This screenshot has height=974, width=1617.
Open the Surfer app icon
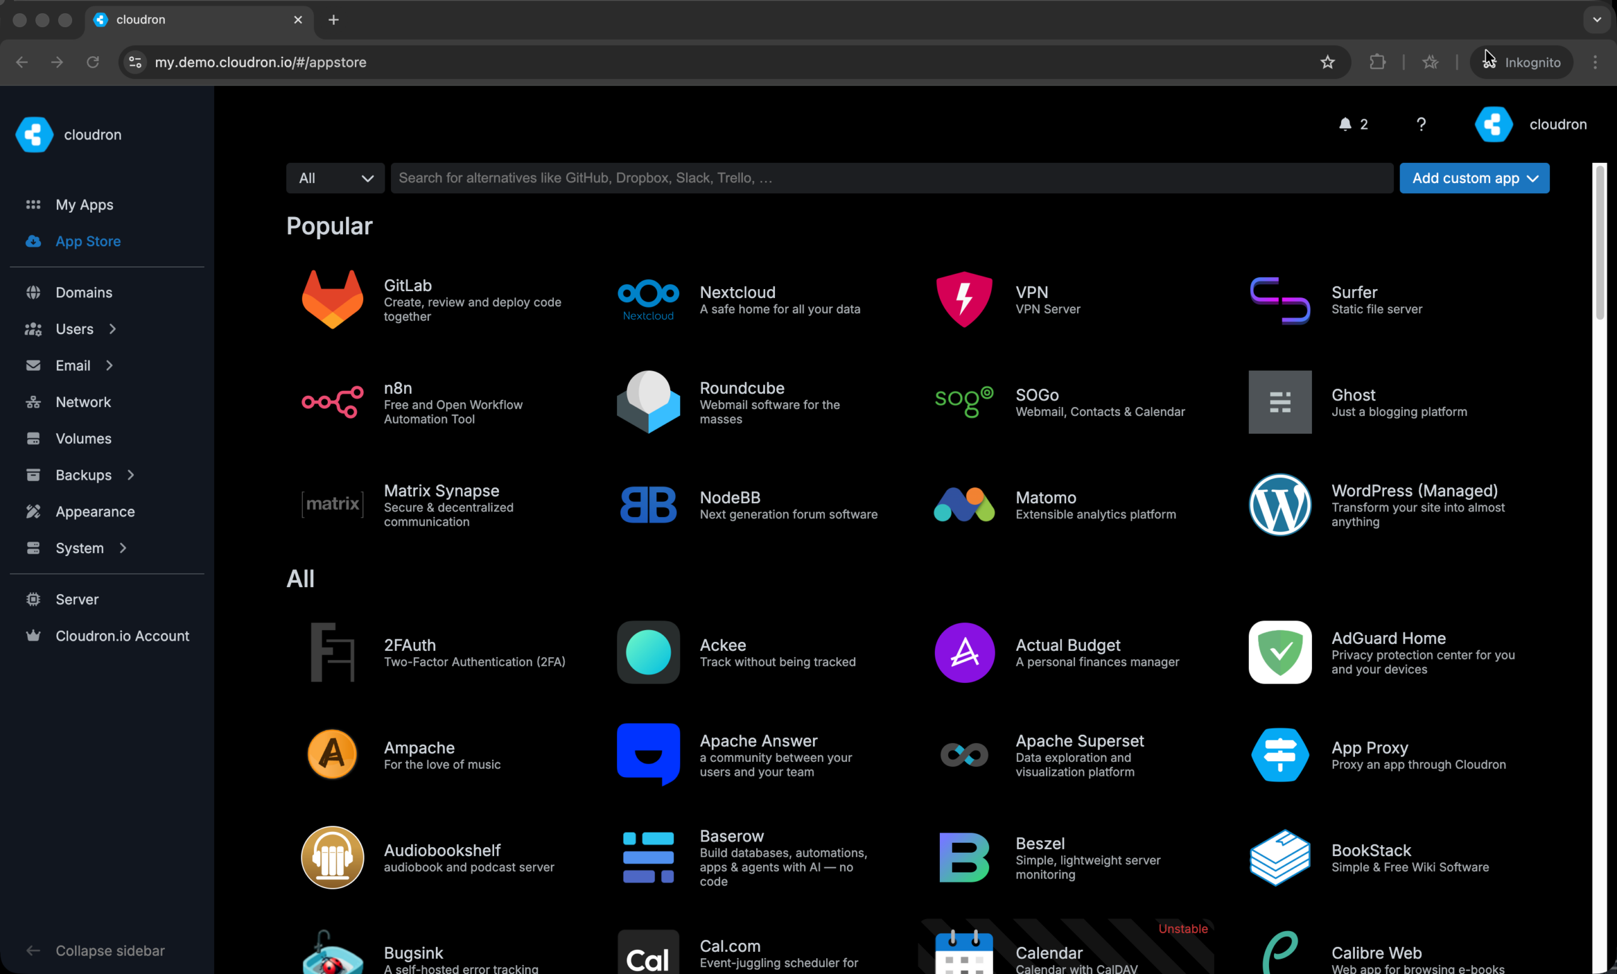point(1280,300)
